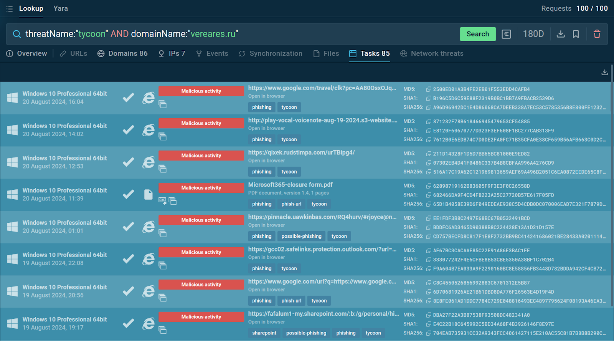This screenshot has height=341, width=614.
Task: Click the hamburger list menu icon
Action: tap(10, 8)
